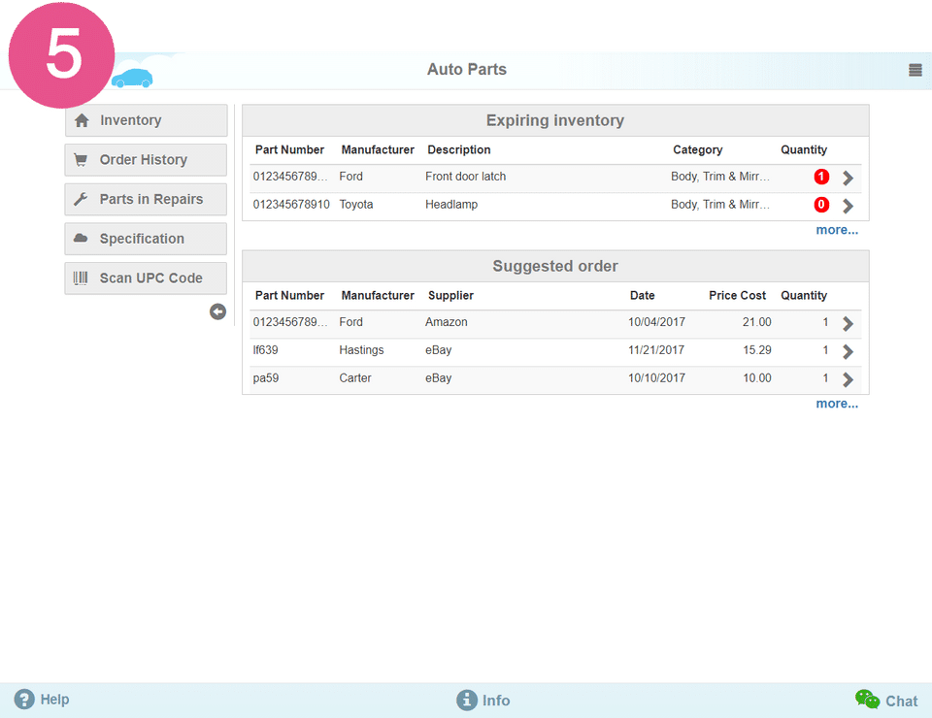The image size is (932, 718).
Task: Click part number lf639
Action: click(266, 350)
